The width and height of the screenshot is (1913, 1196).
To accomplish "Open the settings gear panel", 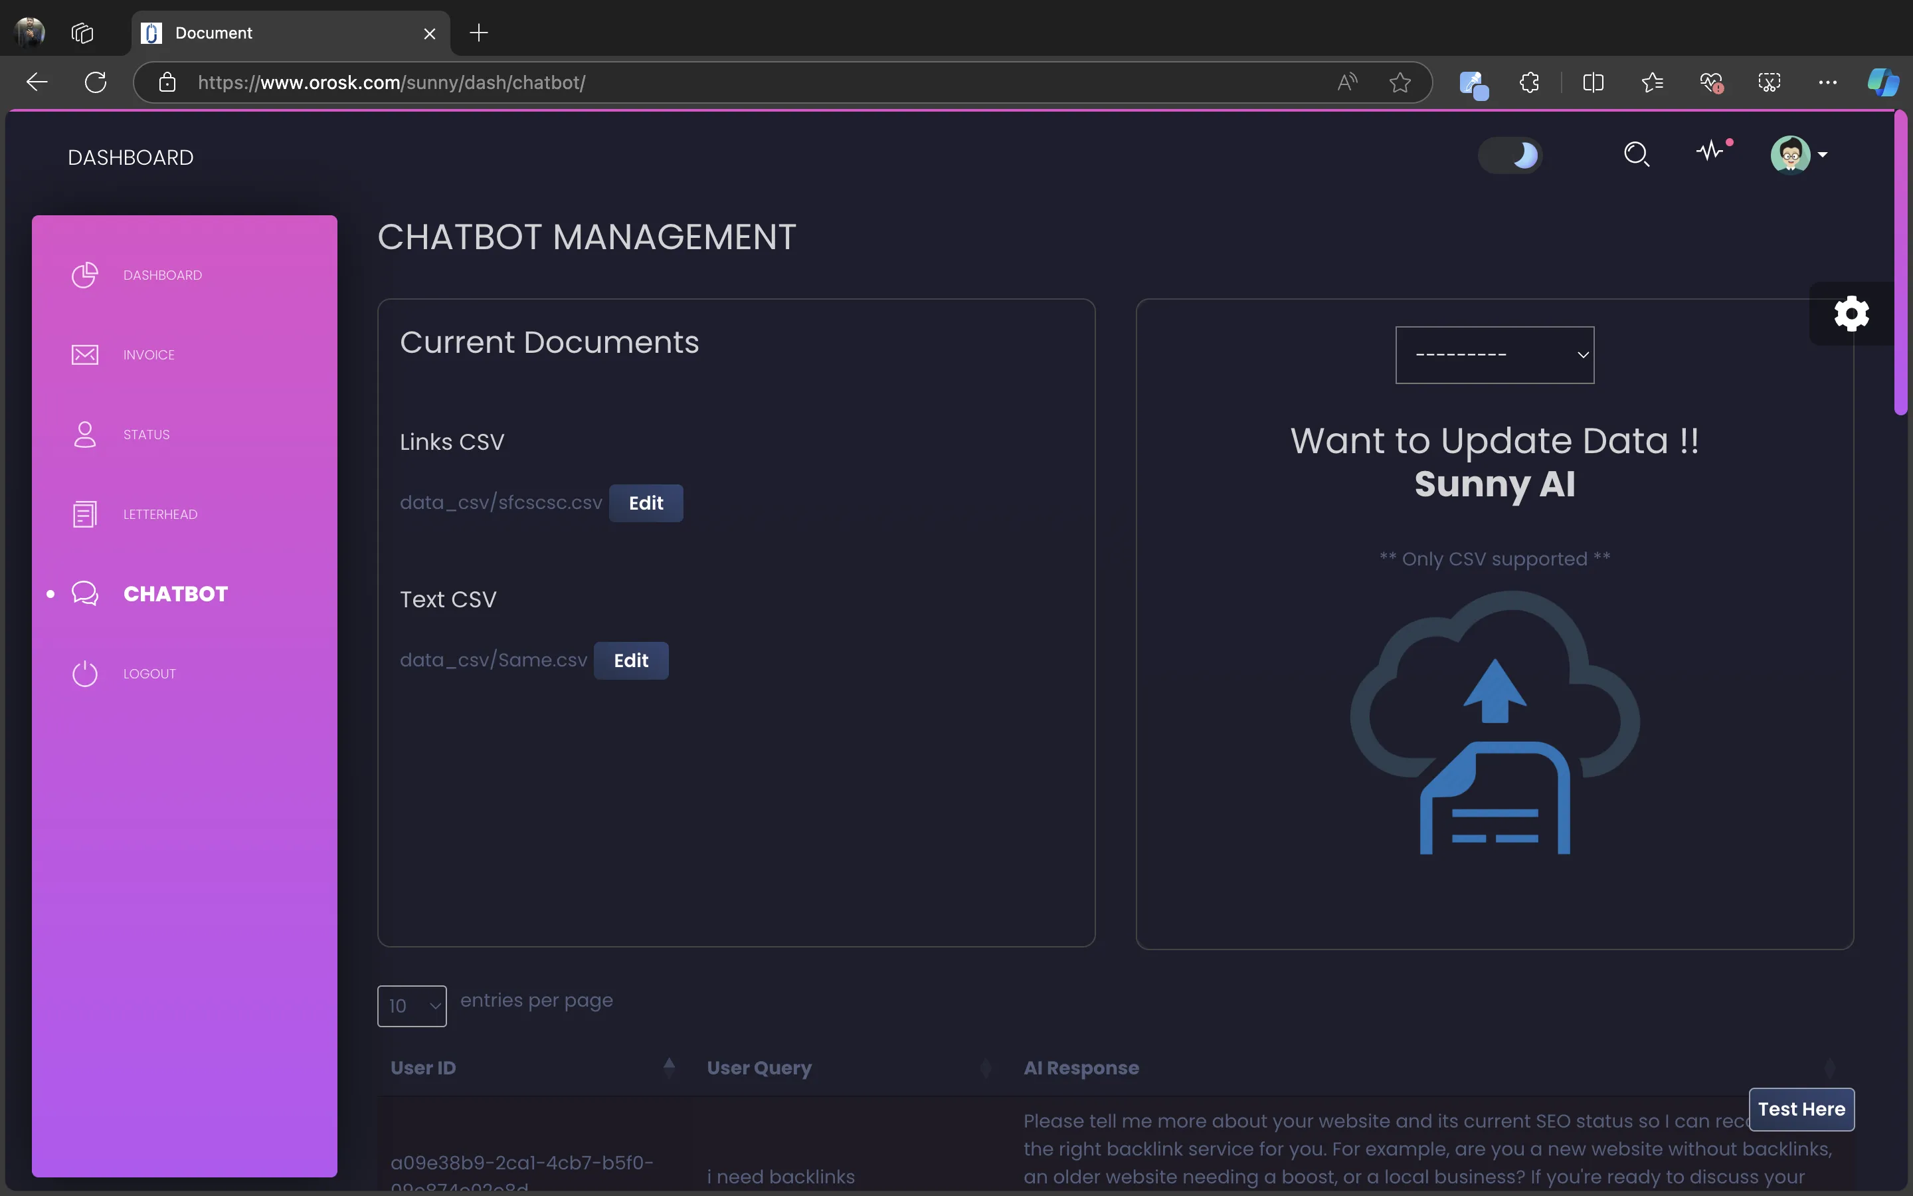I will (1851, 314).
